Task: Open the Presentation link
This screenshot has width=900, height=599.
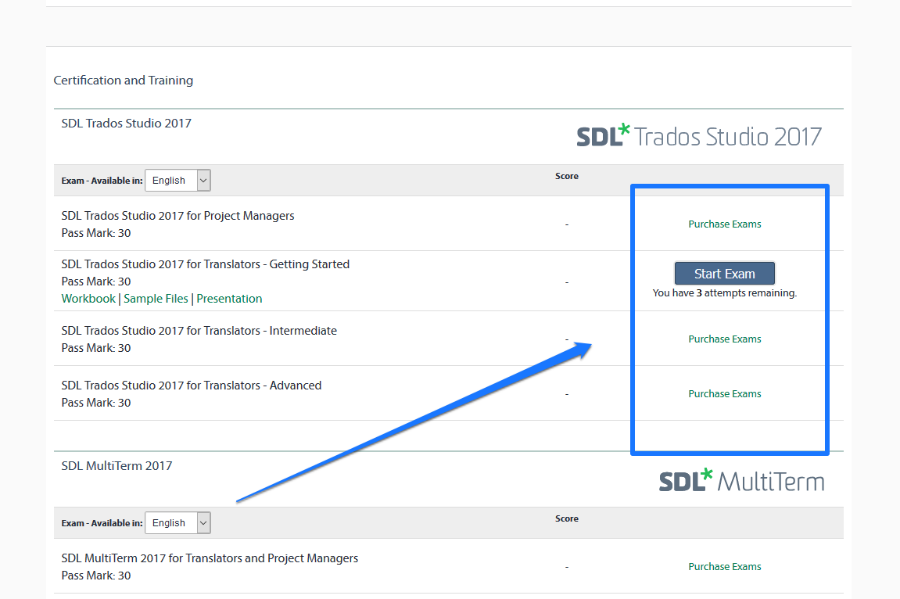Action: click(229, 299)
